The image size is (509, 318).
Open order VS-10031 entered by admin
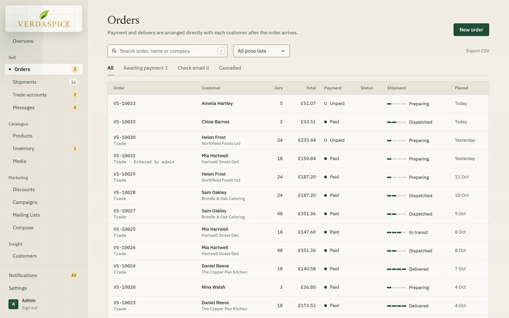124,156
